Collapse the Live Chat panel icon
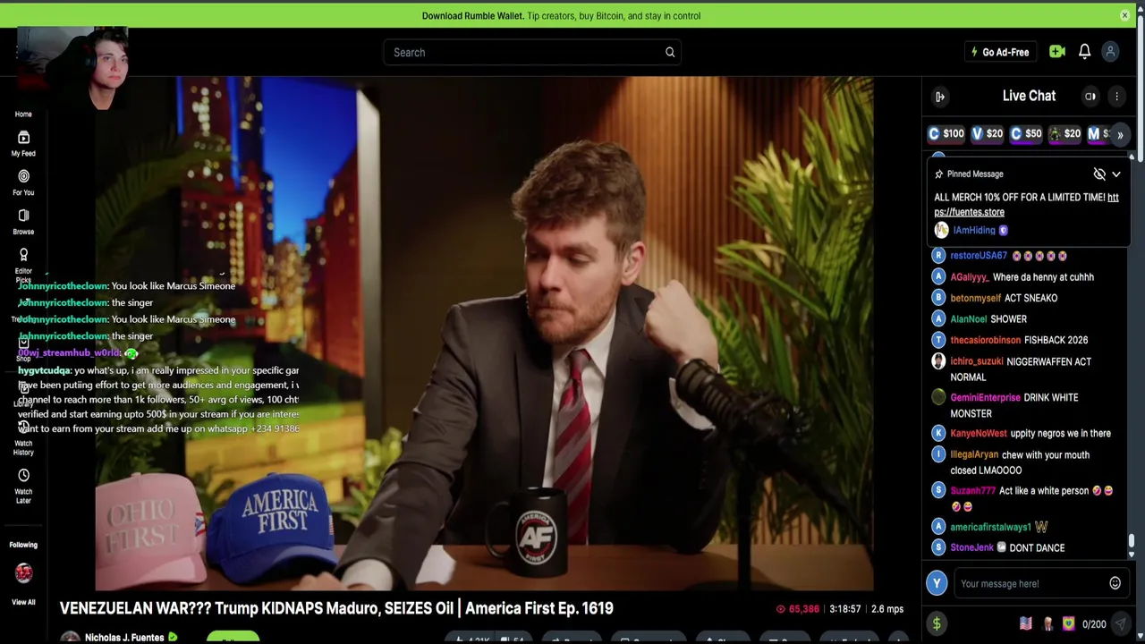This screenshot has height=644, width=1145. [940, 97]
